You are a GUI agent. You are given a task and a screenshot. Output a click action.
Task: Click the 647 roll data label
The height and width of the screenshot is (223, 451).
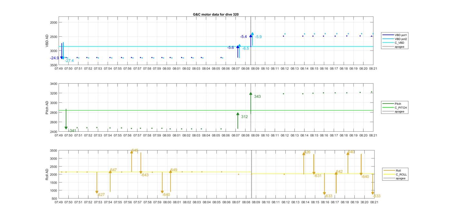(113, 170)
